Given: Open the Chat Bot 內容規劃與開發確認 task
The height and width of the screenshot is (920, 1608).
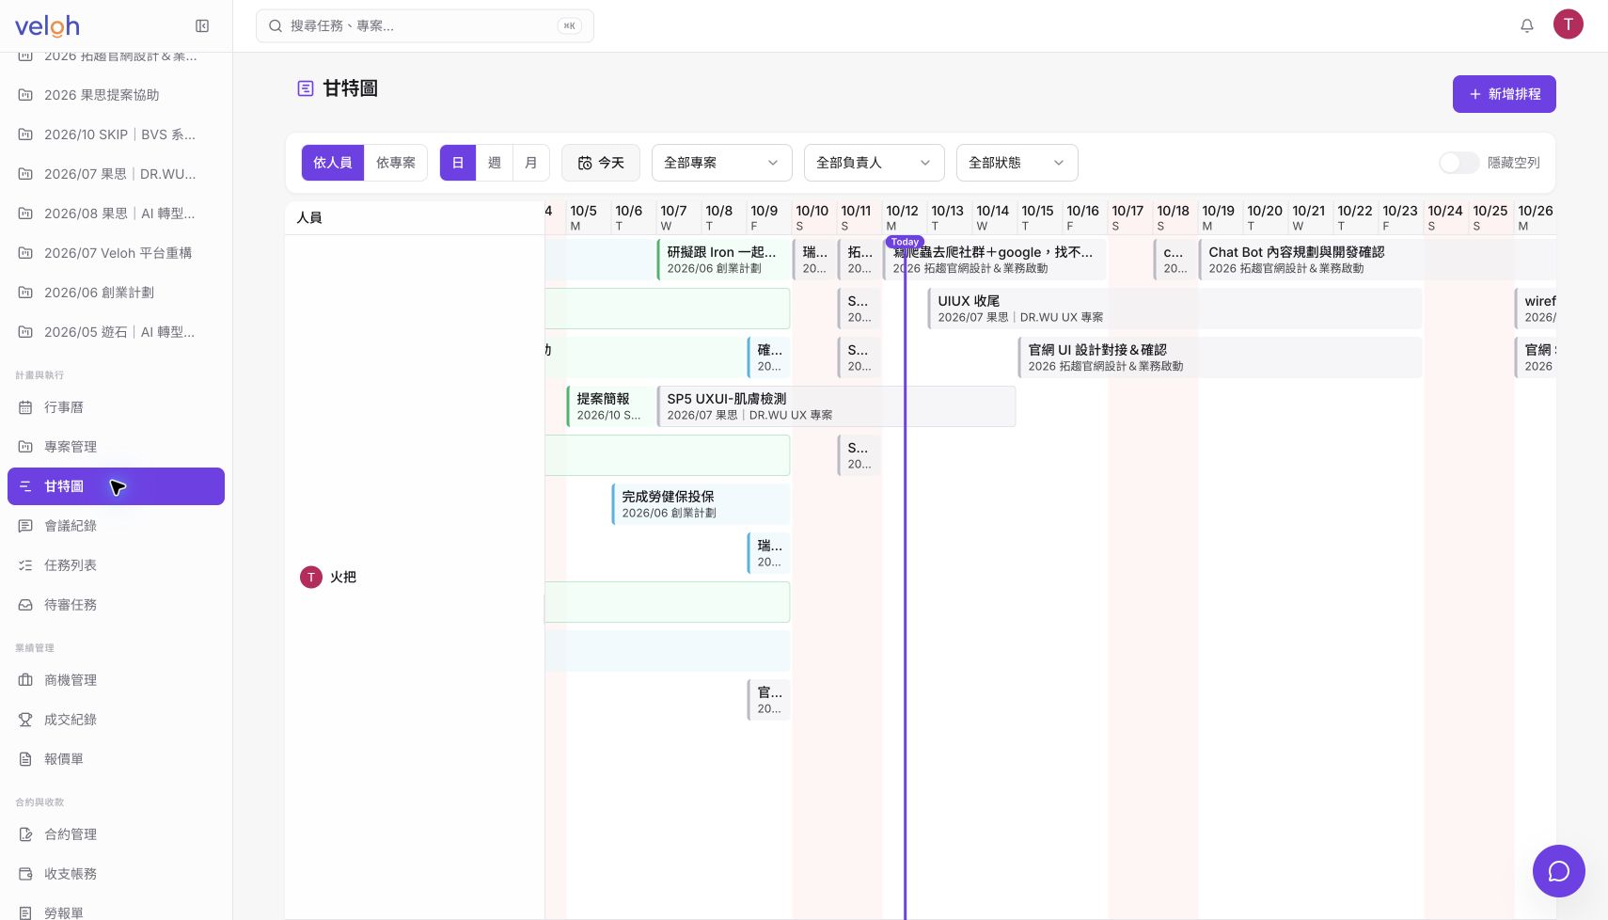Looking at the screenshot, I should (x=1377, y=260).
